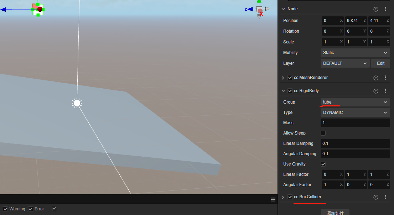The image size is (394, 215).
Task: Click the Rotation Y input field
Action: click(356, 31)
